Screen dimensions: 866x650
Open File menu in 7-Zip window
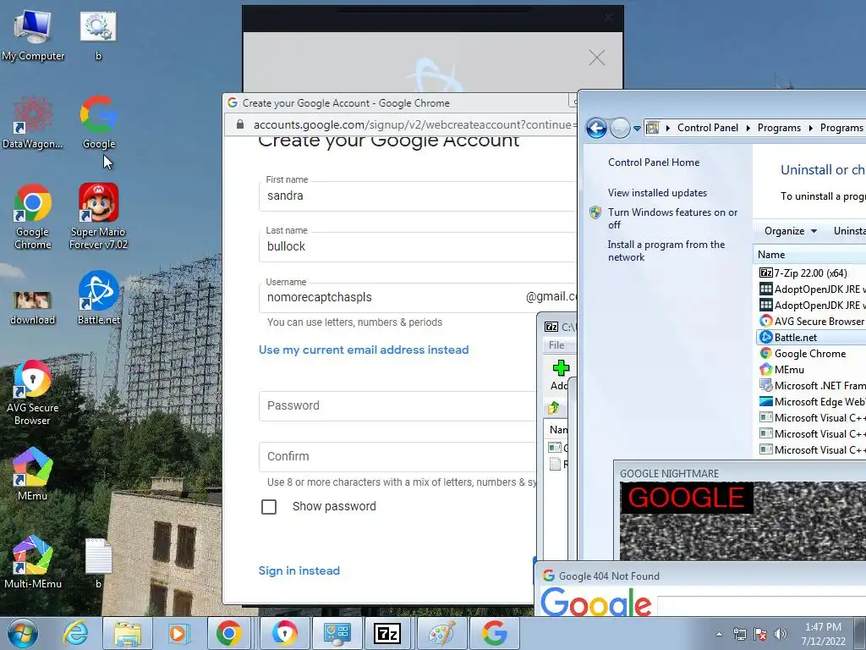(556, 345)
